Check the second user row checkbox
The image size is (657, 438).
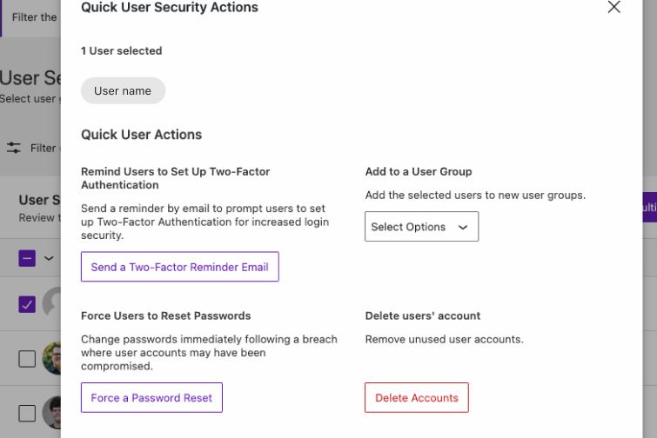[x=27, y=358]
